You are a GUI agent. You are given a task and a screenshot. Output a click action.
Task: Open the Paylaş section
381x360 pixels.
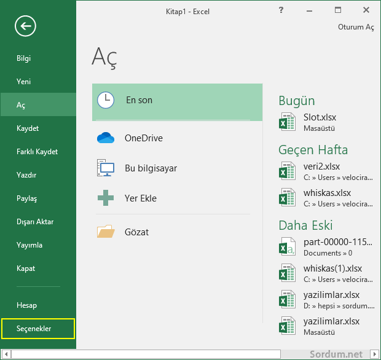pos(38,198)
